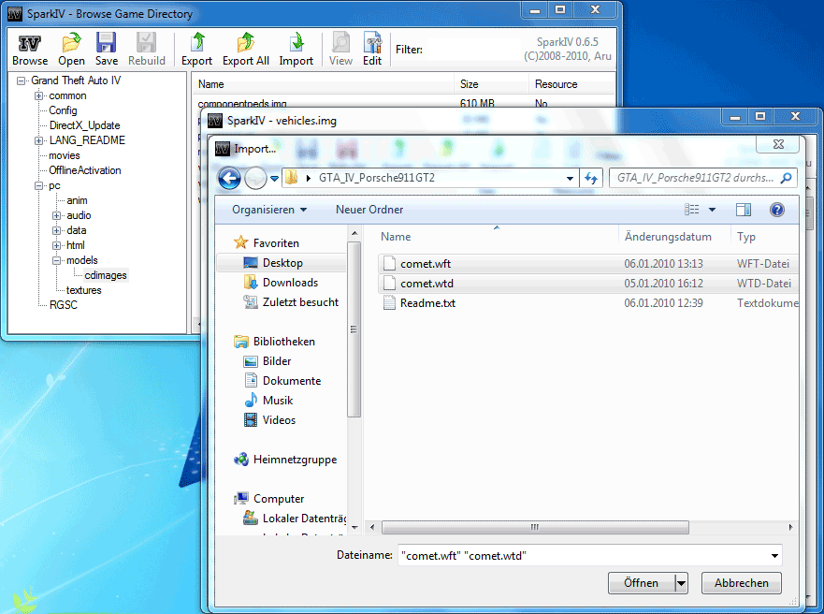Select Desktop in Favoriten
The width and height of the screenshot is (824, 614).
point(282,263)
